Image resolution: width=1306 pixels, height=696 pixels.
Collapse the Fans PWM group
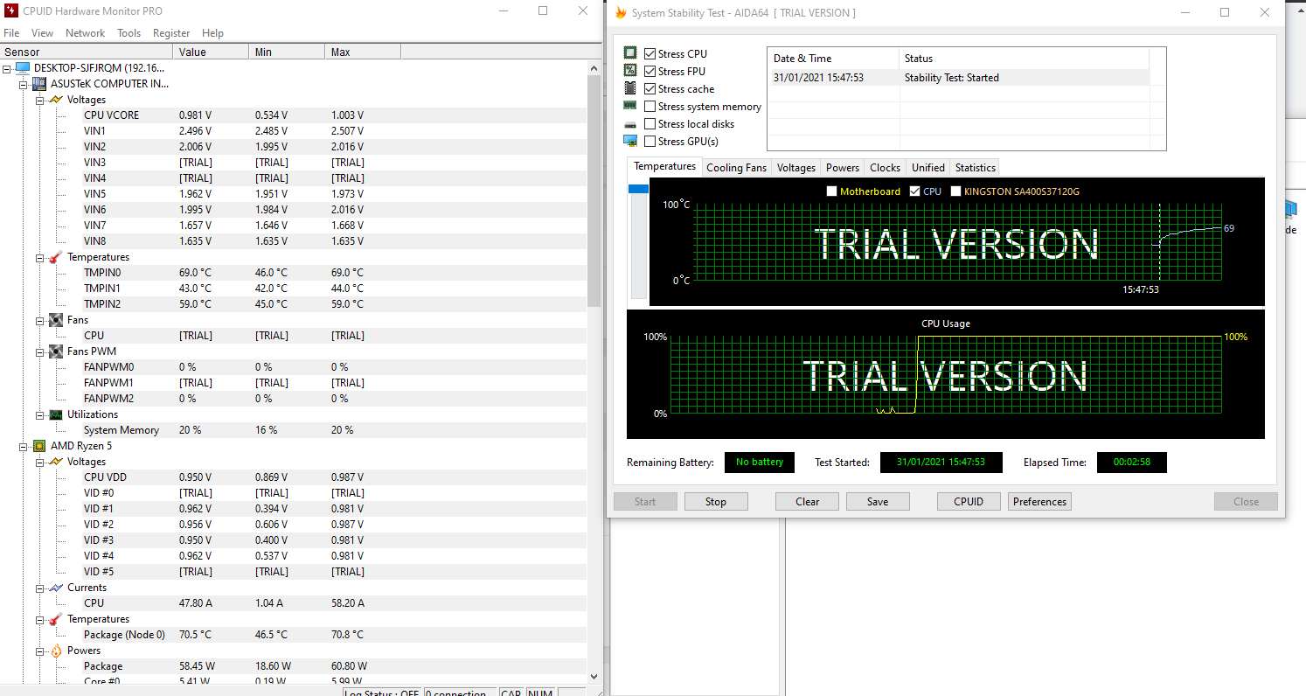(x=39, y=351)
